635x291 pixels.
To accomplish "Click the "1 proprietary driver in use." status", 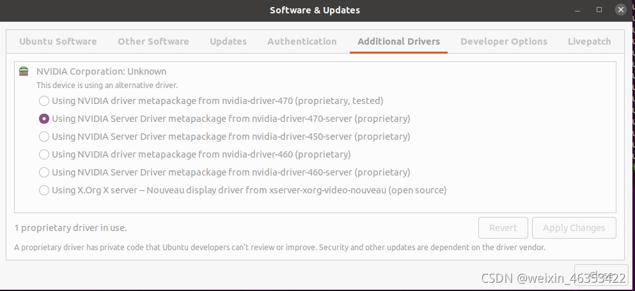I will tap(70, 228).
